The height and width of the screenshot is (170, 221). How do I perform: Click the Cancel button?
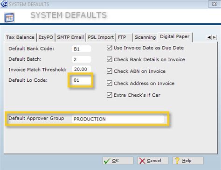tap(152, 161)
